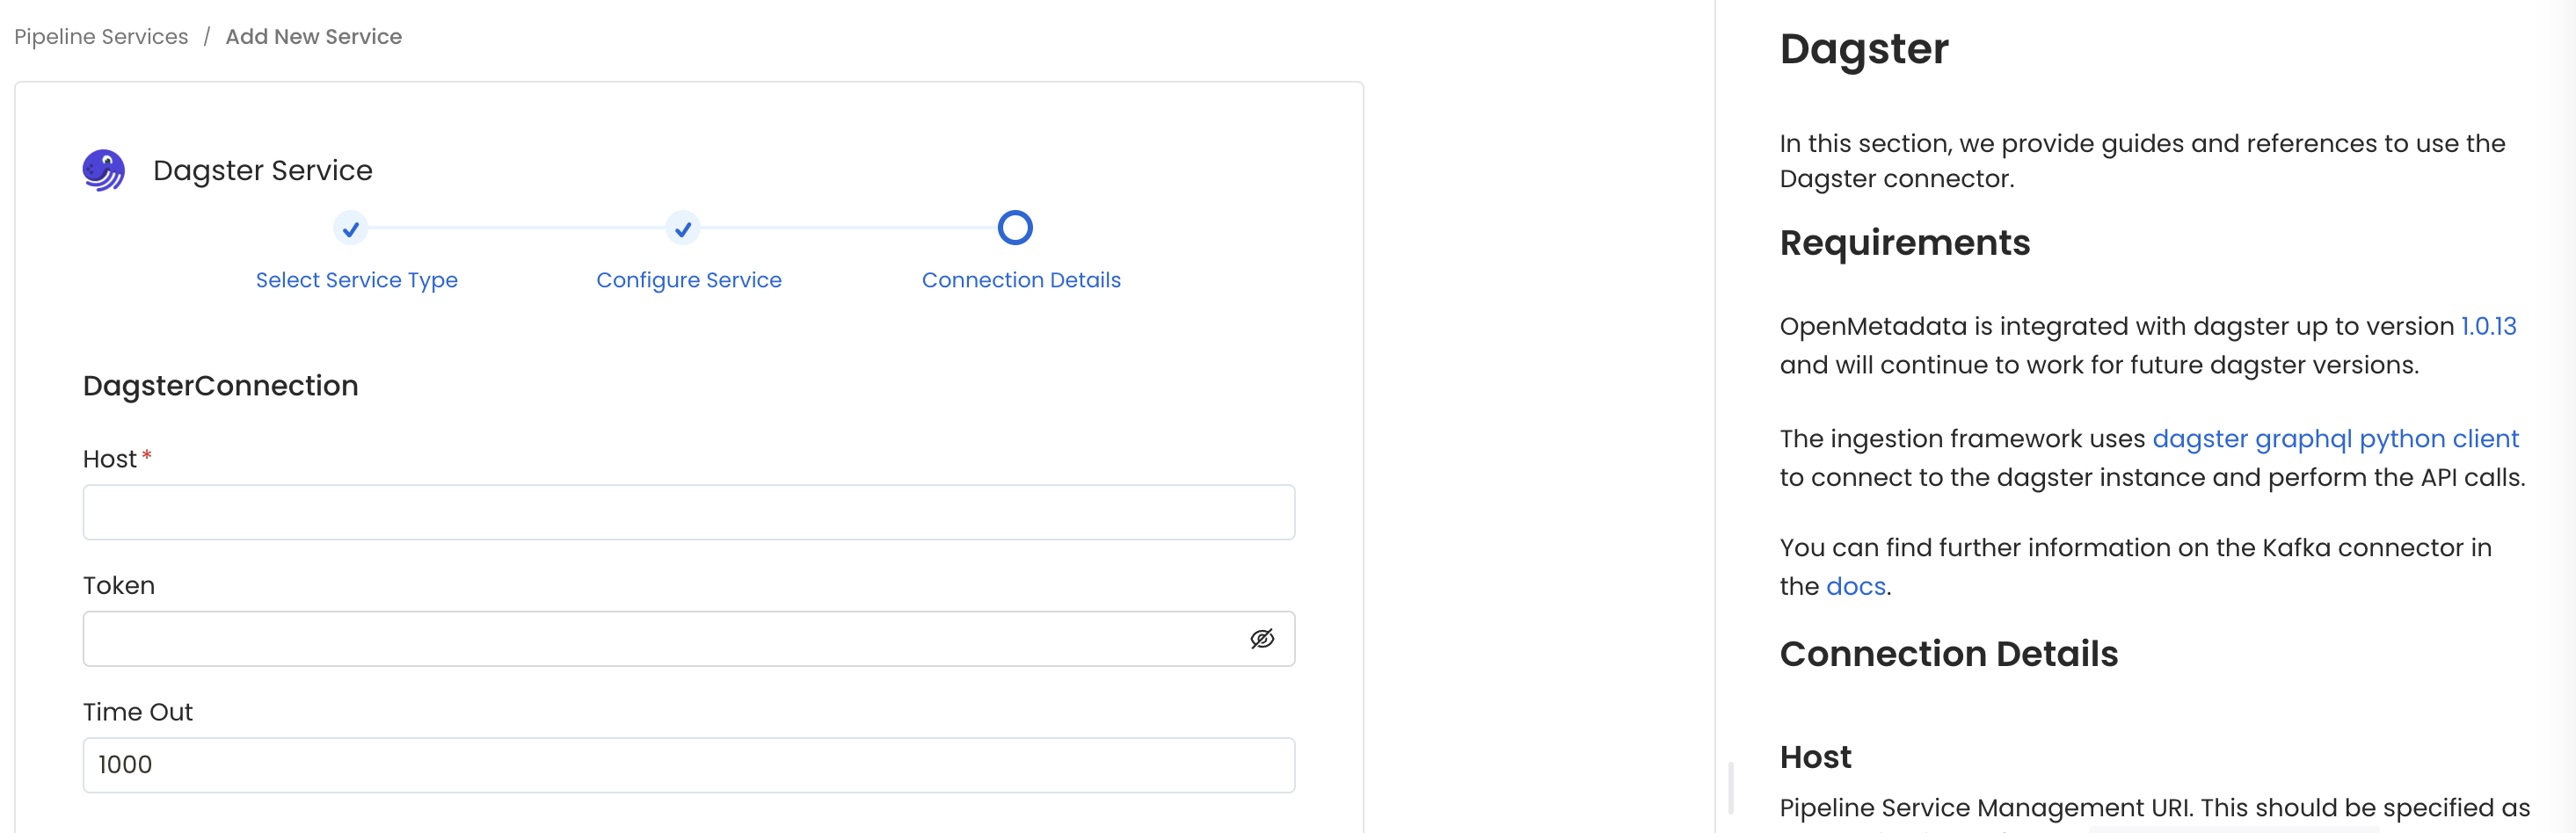Screen dimensions: 2576x833
Task: Select the Configure Service step label
Action: point(689,280)
